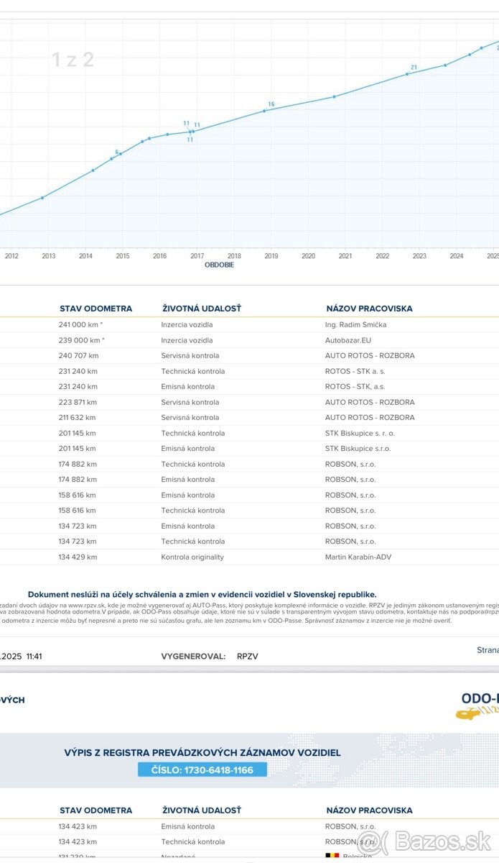
Task: Click the chart data point labeled 6
Action: 112,157
